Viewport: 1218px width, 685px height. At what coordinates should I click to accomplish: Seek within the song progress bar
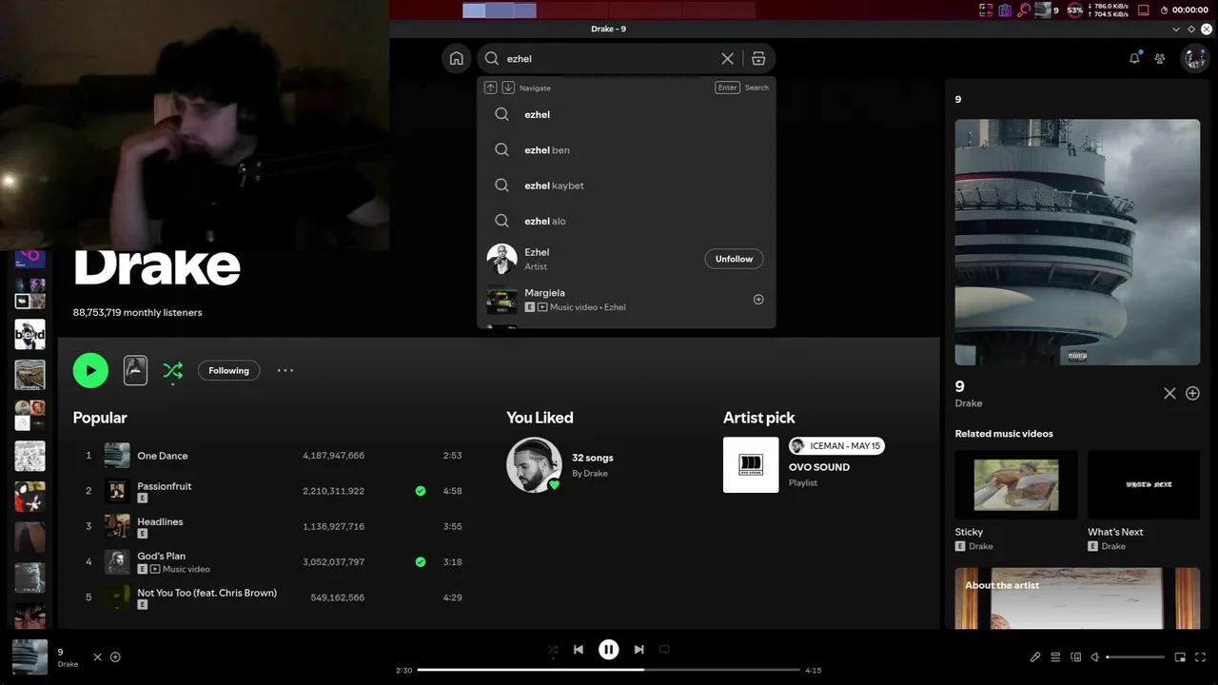coord(608,670)
